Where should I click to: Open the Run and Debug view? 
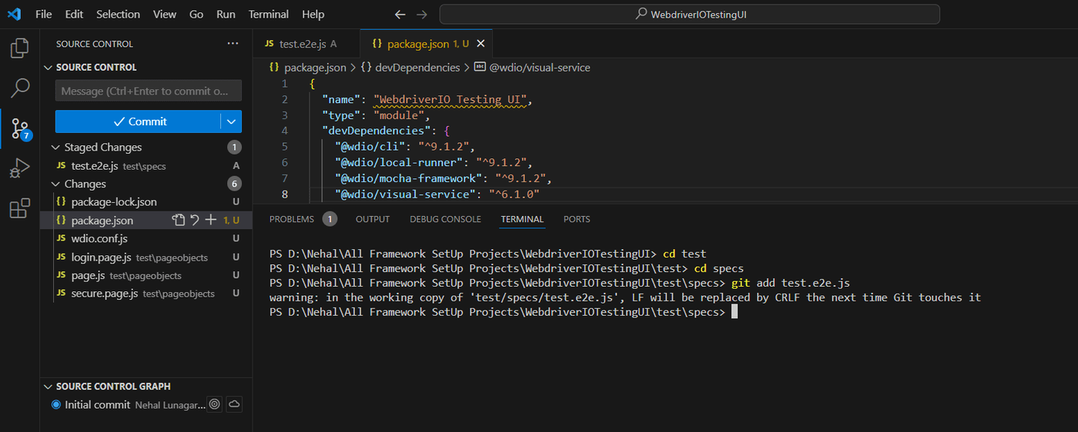tap(19, 168)
